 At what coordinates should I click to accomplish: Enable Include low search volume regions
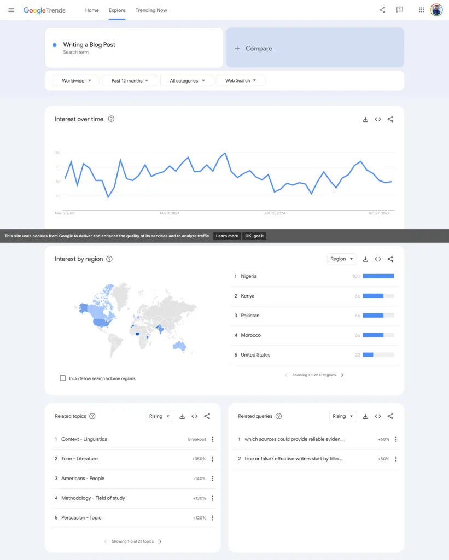pos(62,378)
